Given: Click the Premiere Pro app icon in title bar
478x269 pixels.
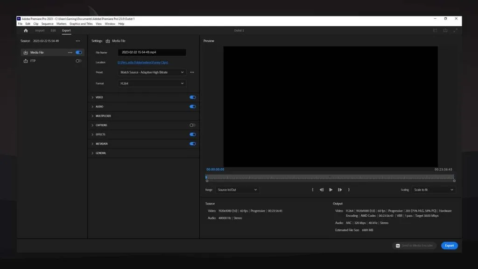Looking at the screenshot, I should [x=19, y=19].
